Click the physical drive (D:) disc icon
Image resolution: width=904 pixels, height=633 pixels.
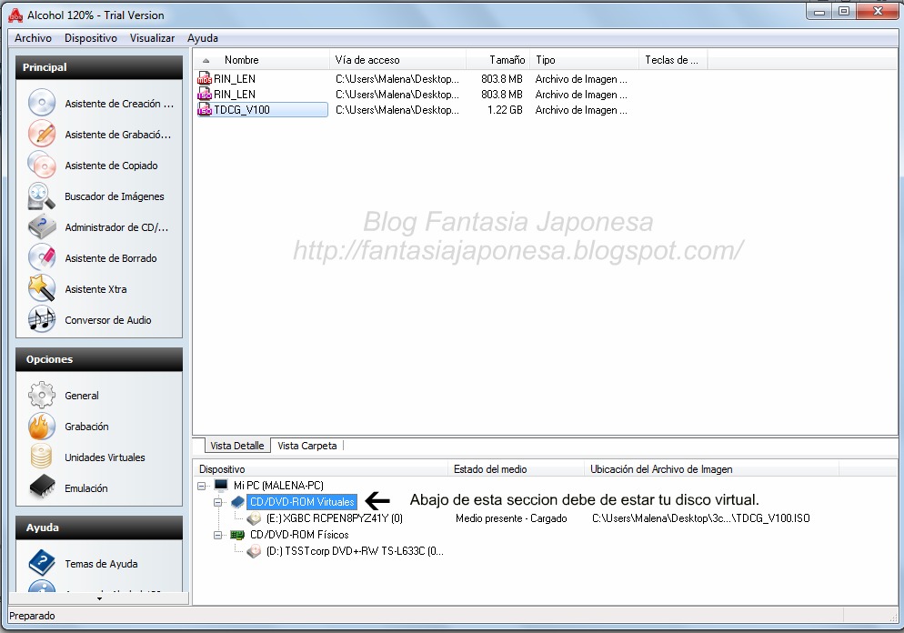coord(254,551)
